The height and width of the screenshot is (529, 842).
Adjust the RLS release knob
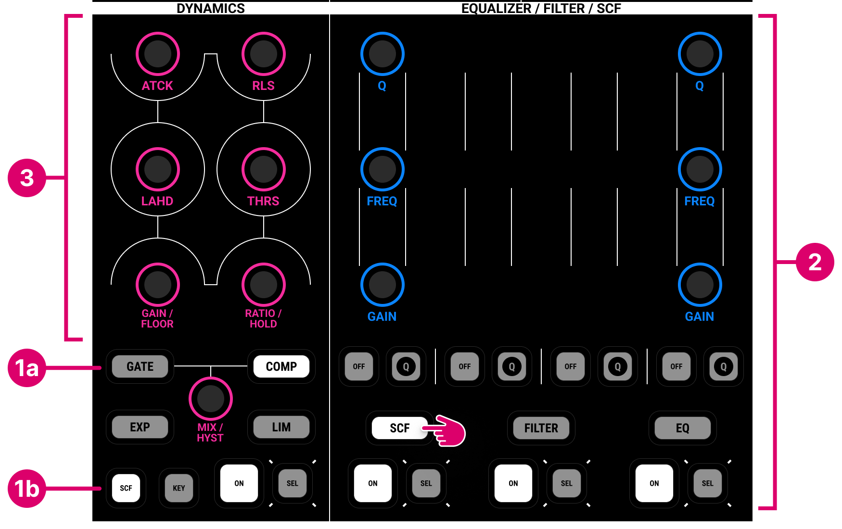(263, 54)
